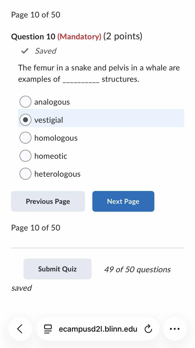
Task: Click the top Page 10 of 50 indicator
Action: [36, 15]
